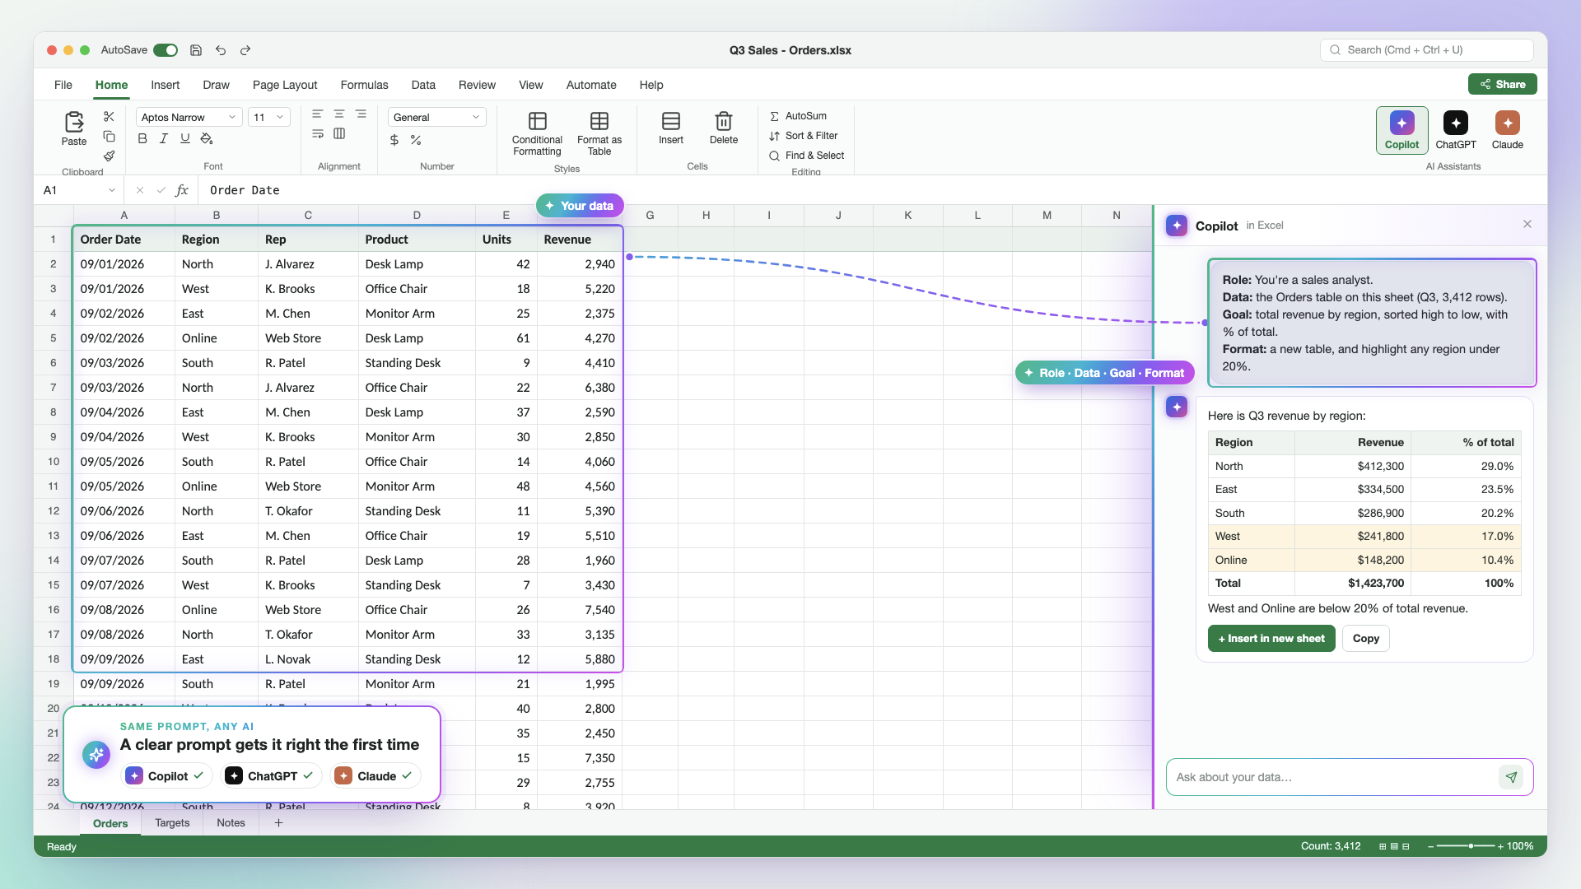Click the zoom in plus
This screenshot has width=1581, height=889.
tap(1501, 846)
